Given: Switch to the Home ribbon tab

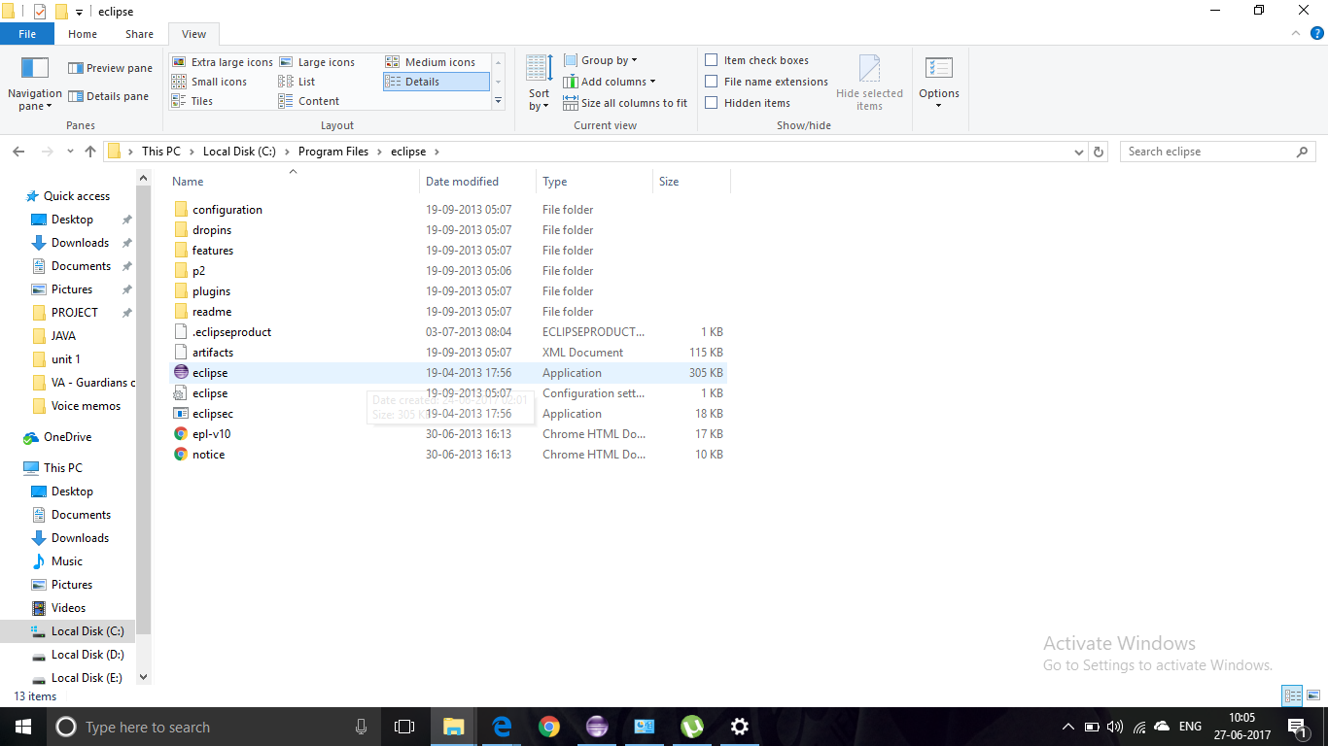Looking at the screenshot, I should coord(83,33).
